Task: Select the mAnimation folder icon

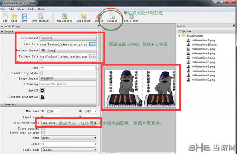Action: (184, 36)
